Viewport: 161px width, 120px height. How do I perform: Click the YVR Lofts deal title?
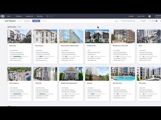[38, 83]
